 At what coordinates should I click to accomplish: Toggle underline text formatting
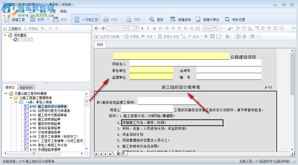point(154,28)
